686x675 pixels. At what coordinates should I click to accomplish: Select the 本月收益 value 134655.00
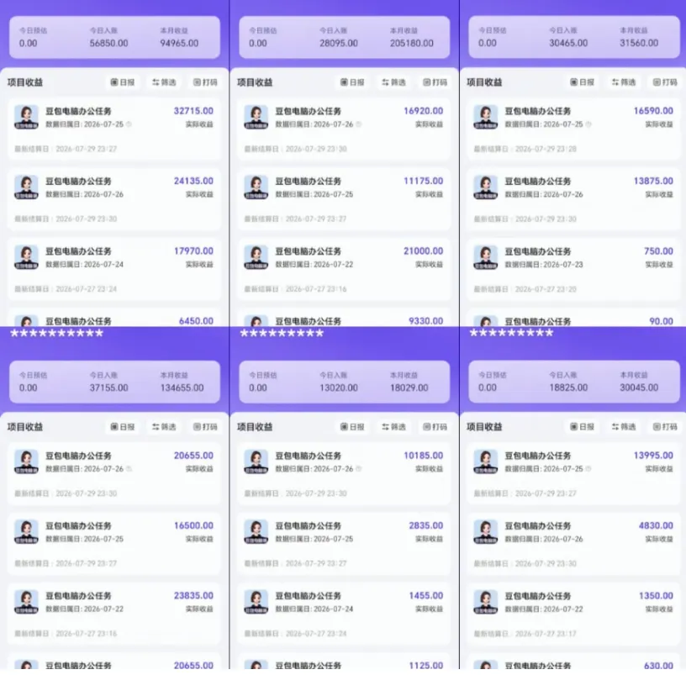(182, 388)
